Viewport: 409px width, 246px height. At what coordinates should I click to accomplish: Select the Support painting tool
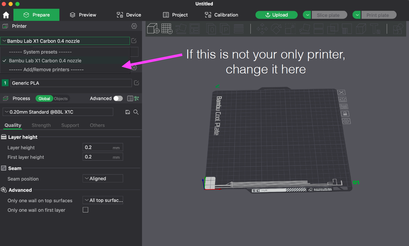347,29
